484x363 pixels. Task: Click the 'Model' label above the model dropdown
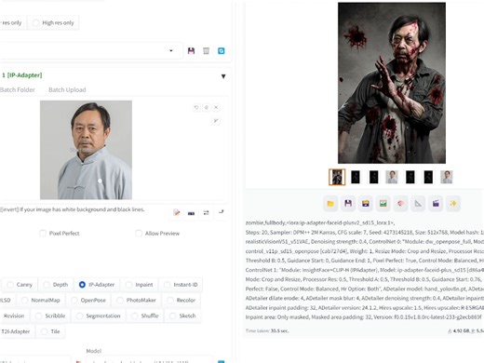pyautogui.click(x=94, y=351)
